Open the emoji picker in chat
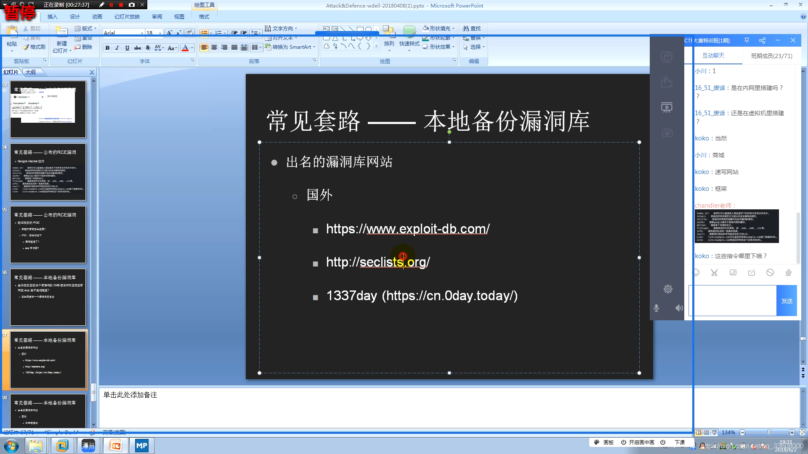This screenshot has height=454, width=808. point(696,273)
